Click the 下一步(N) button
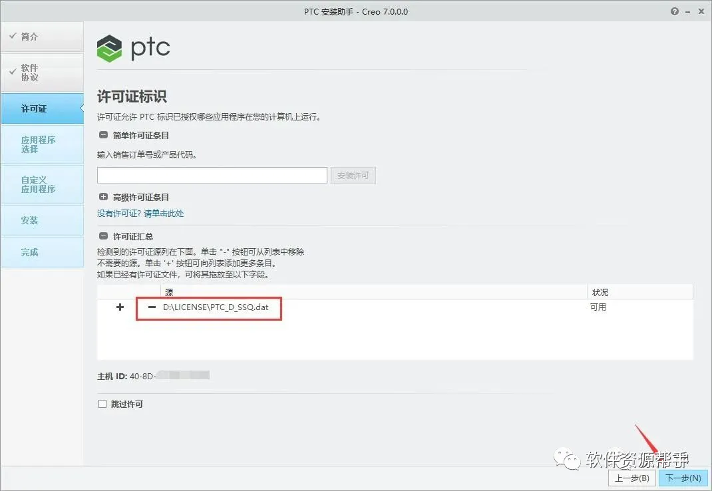712x491 pixels. pos(683,478)
